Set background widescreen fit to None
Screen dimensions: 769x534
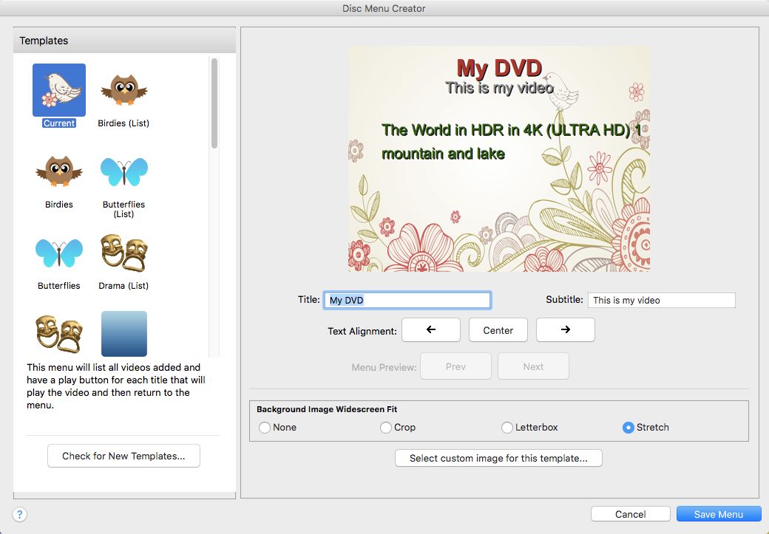[x=264, y=427]
